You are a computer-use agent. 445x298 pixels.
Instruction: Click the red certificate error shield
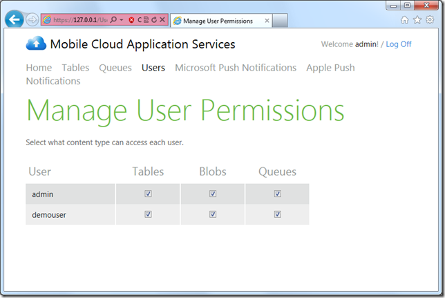pyautogui.click(x=131, y=20)
